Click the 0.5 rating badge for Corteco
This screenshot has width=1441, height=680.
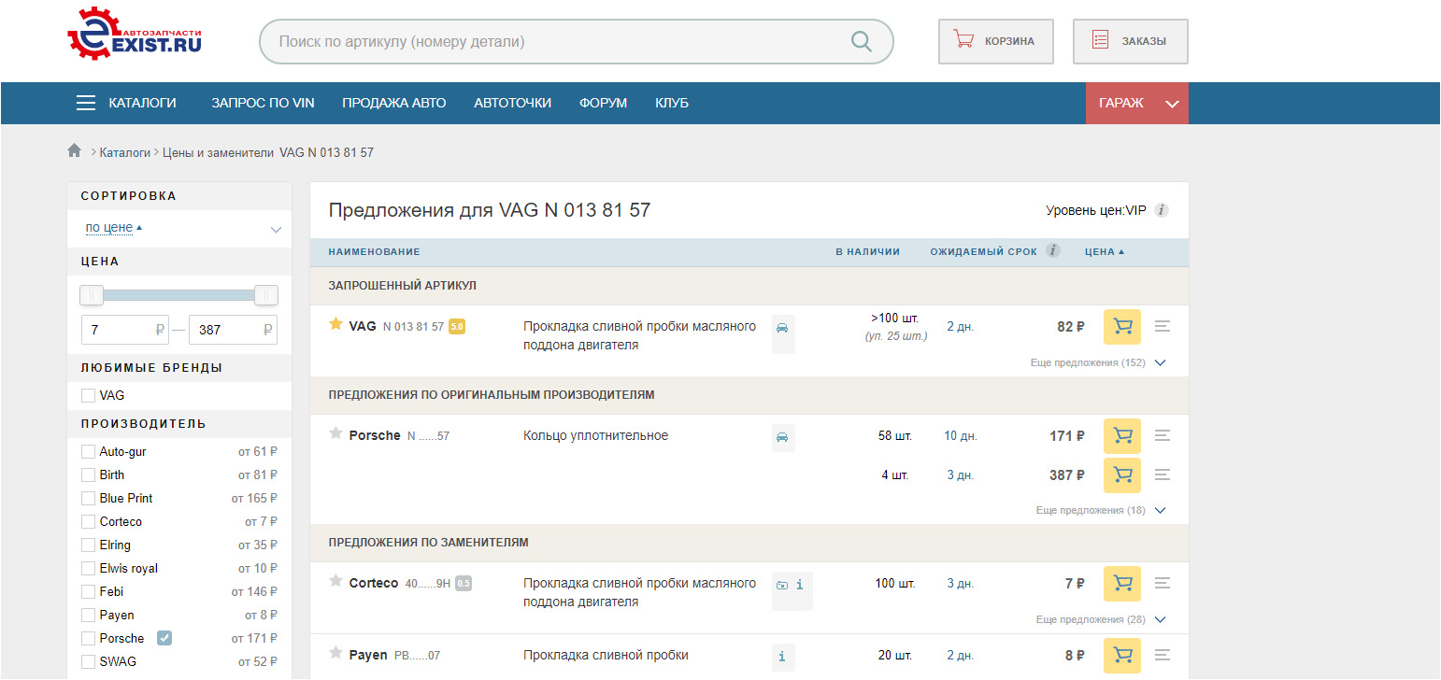point(464,584)
